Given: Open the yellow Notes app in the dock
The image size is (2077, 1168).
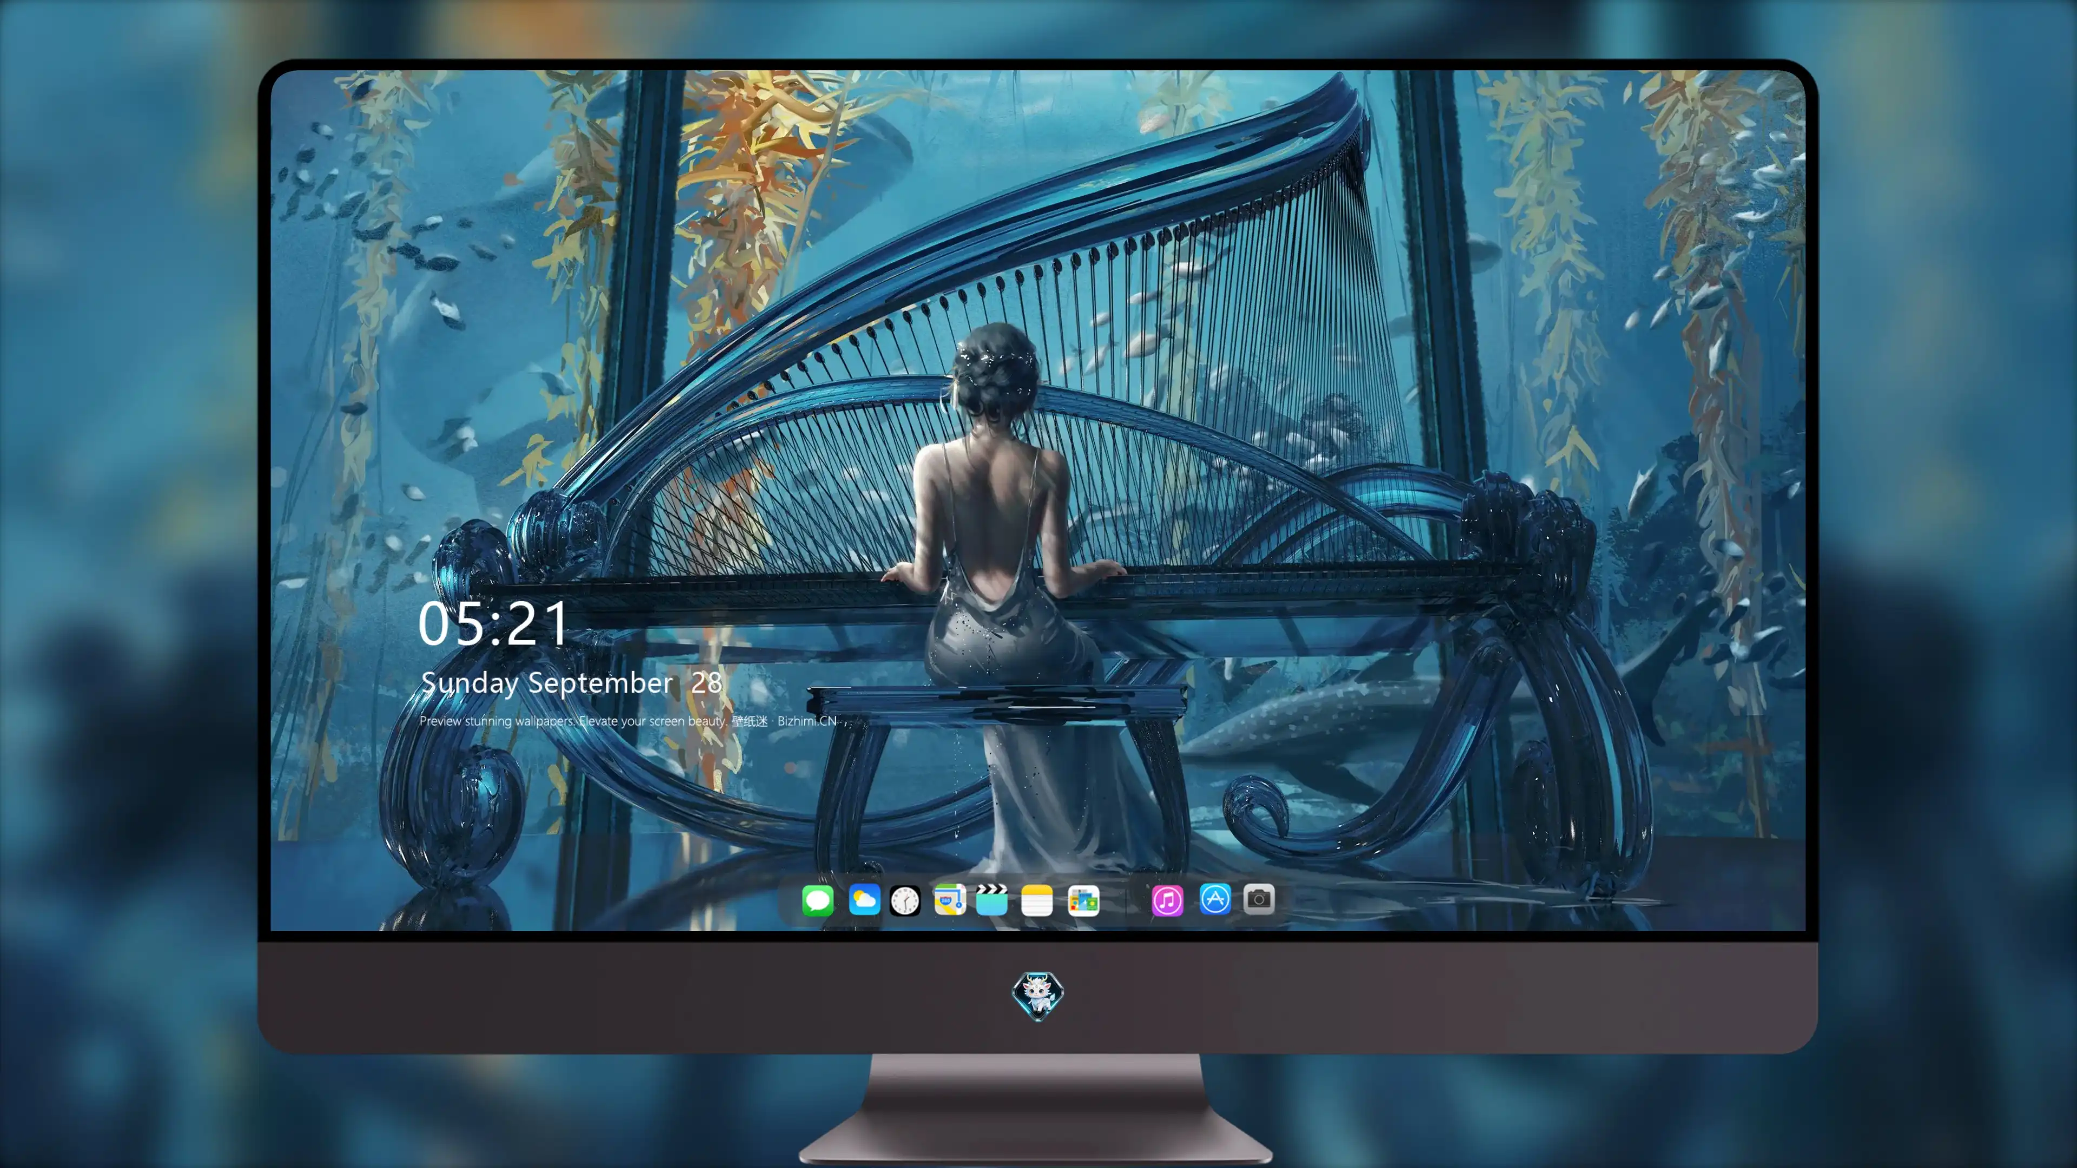Looking at the screenshot, I should tap(1037, 900).
